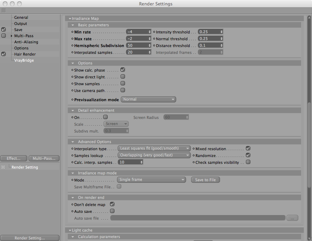Screen dimensions: 312x241
Task: Click the Intensity threshold stepper arrows
Action: 221,32
